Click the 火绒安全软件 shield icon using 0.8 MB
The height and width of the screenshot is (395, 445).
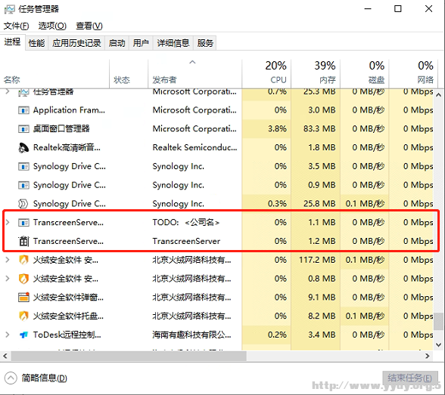pyautogui.click(x=23, y=279)
